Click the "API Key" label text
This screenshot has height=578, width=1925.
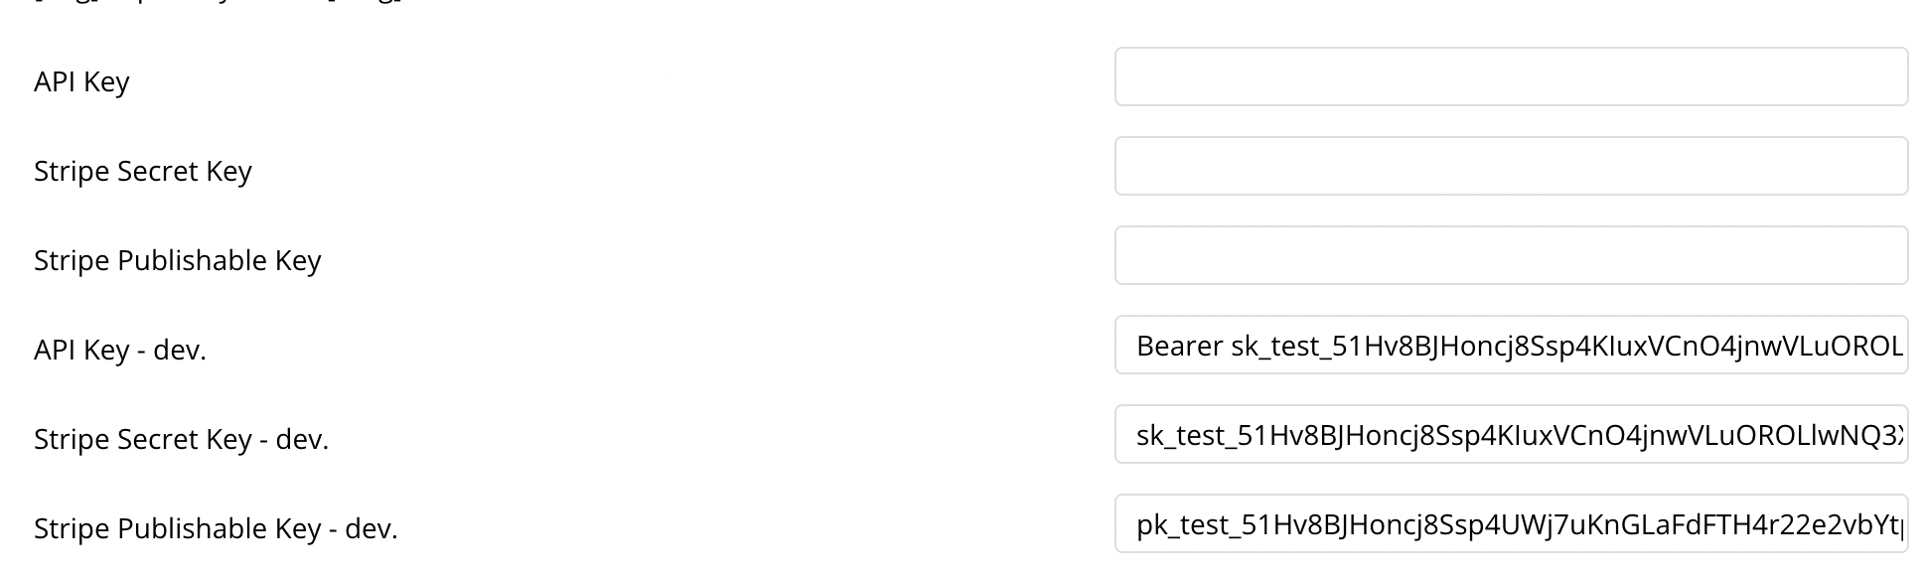pyautogui.click(x=81, y=81)
